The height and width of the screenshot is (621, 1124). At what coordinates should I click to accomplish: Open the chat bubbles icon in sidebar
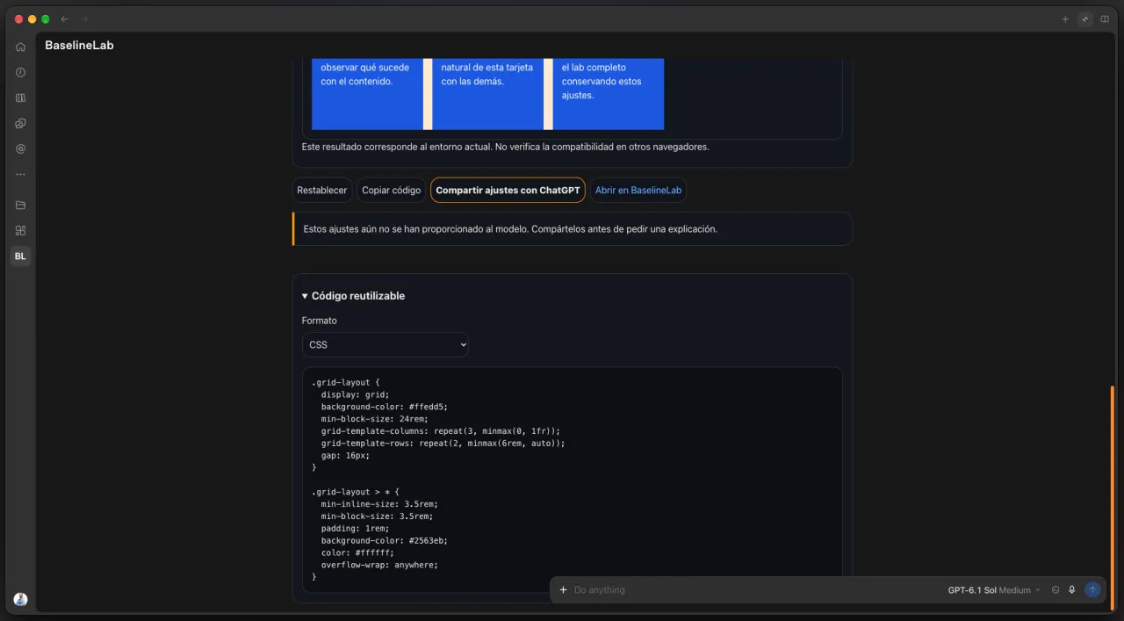(x=20, y=123)
